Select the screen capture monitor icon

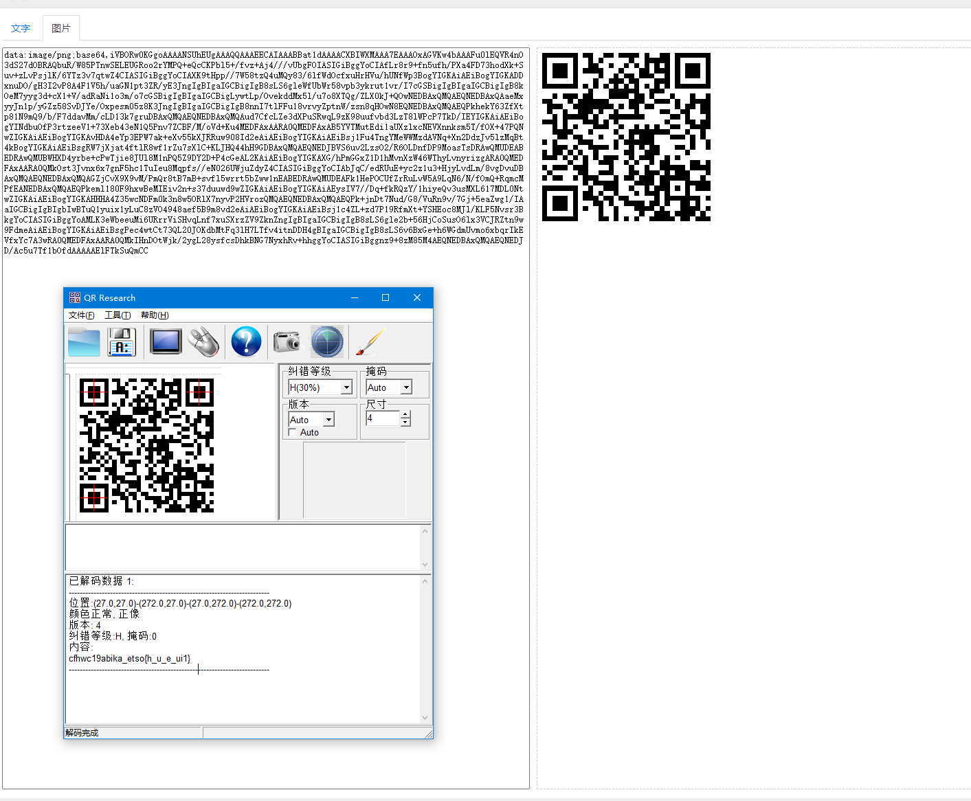[x=166, y=342]
